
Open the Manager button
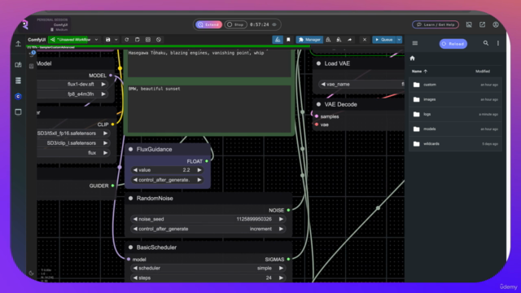pos(309,40)
